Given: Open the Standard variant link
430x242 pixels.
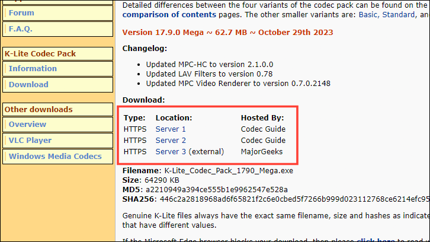Looking at the screenshot, I should pyautogui.click(x=399, y=15).
